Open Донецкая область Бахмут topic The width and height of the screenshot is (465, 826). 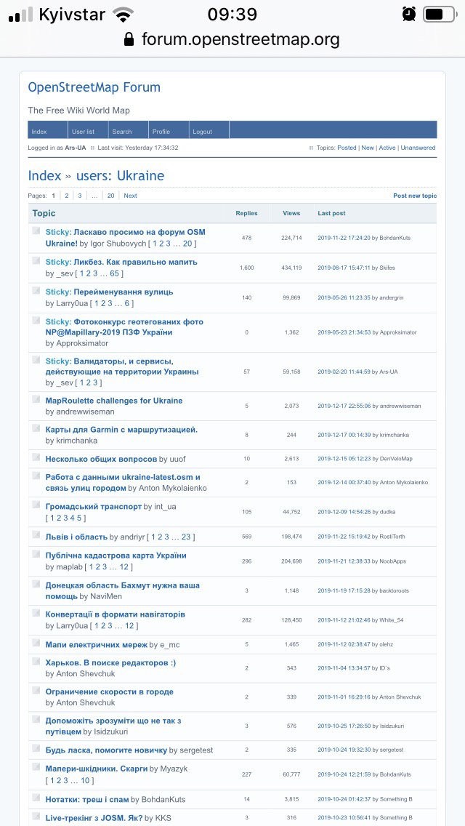click(122, 590)
